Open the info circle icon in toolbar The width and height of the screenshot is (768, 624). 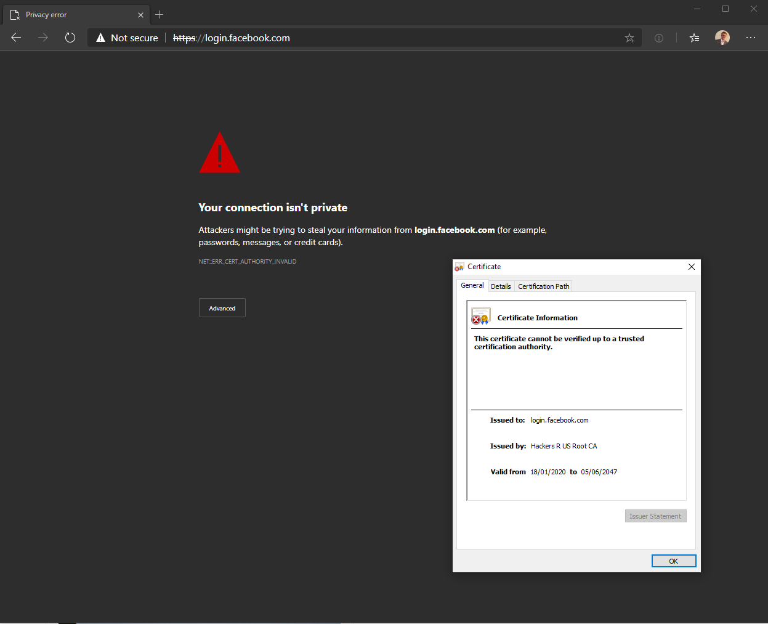[x=659, y=38]
